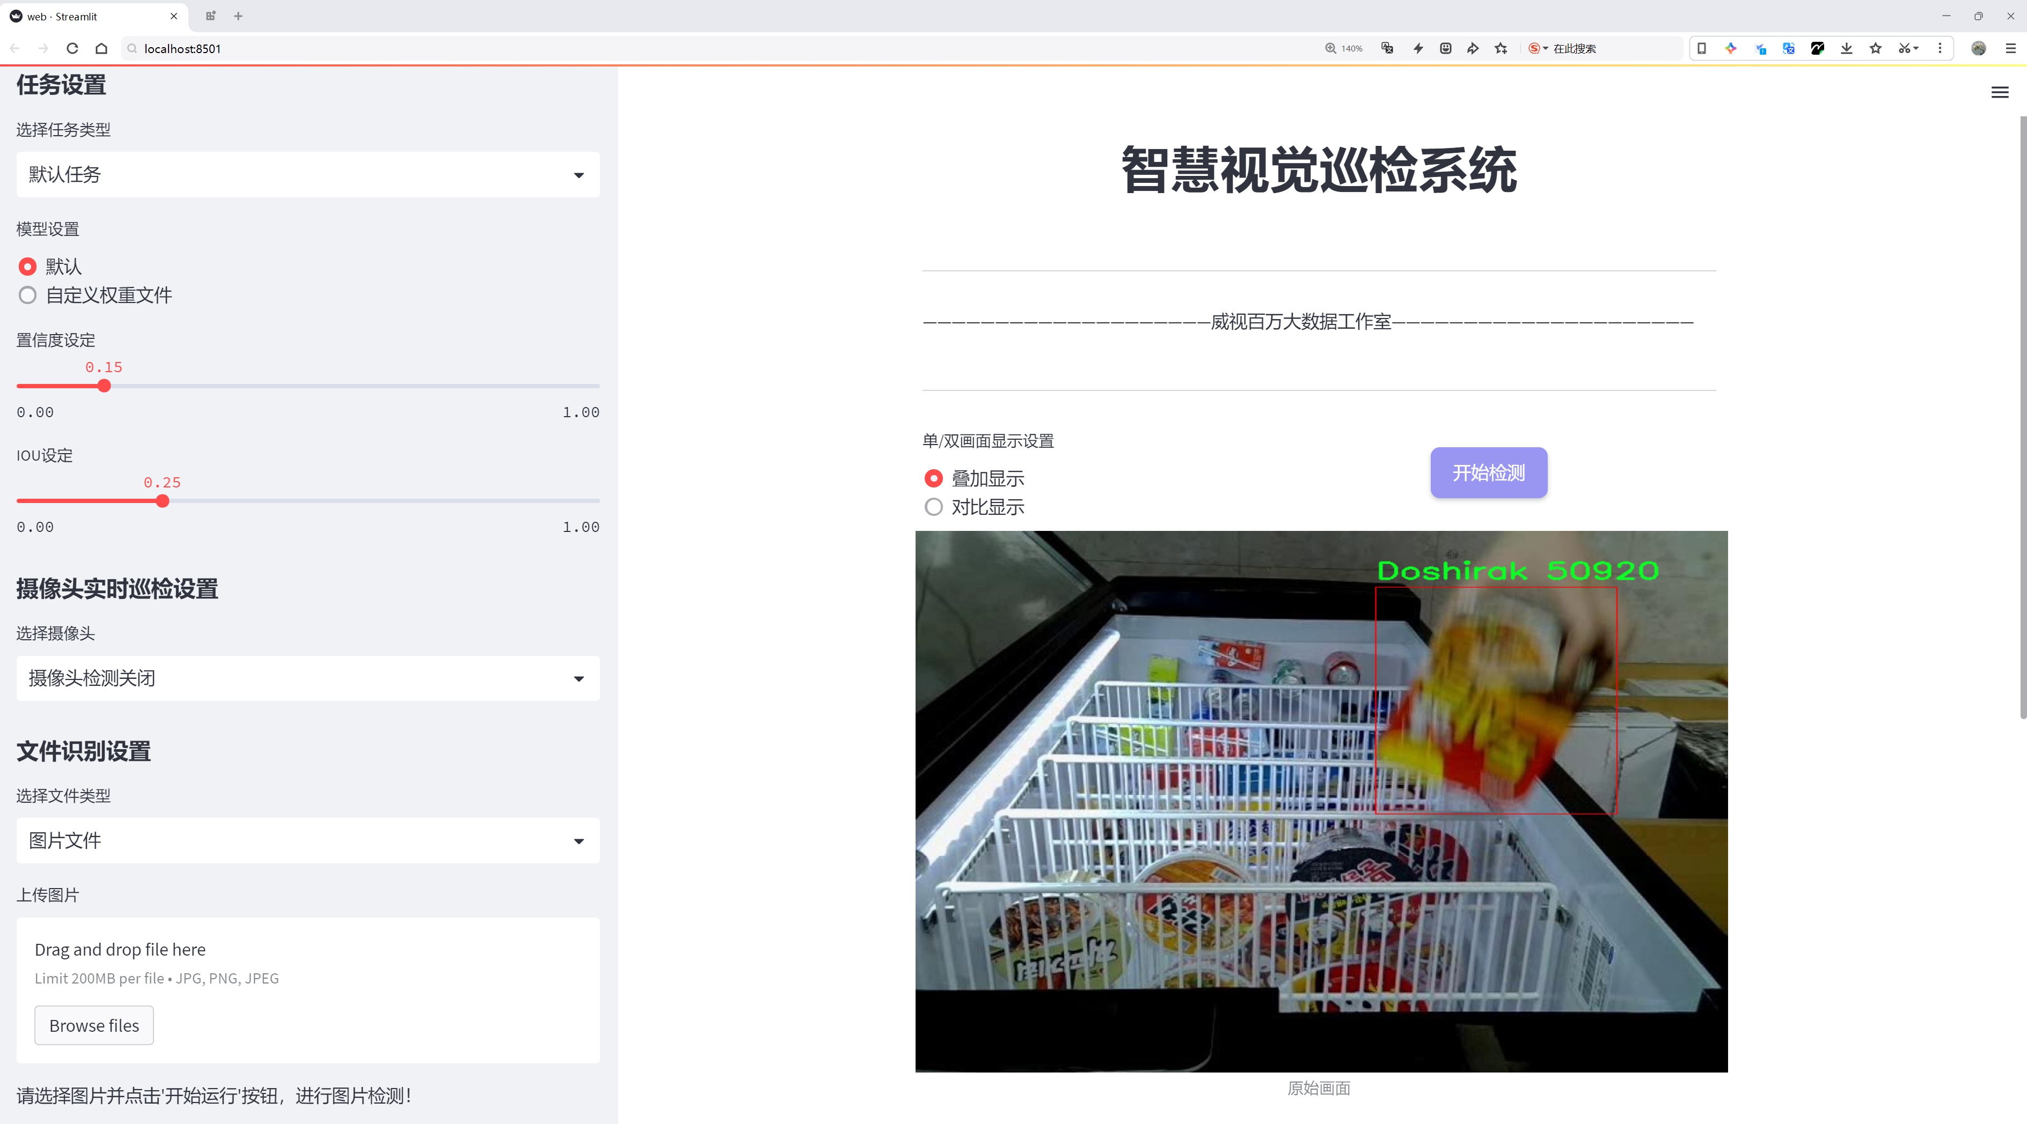Click the 智慧视觉巡检系统 heading
The height and width of the screenshot is (1124, 2027).
point(1319,170)
